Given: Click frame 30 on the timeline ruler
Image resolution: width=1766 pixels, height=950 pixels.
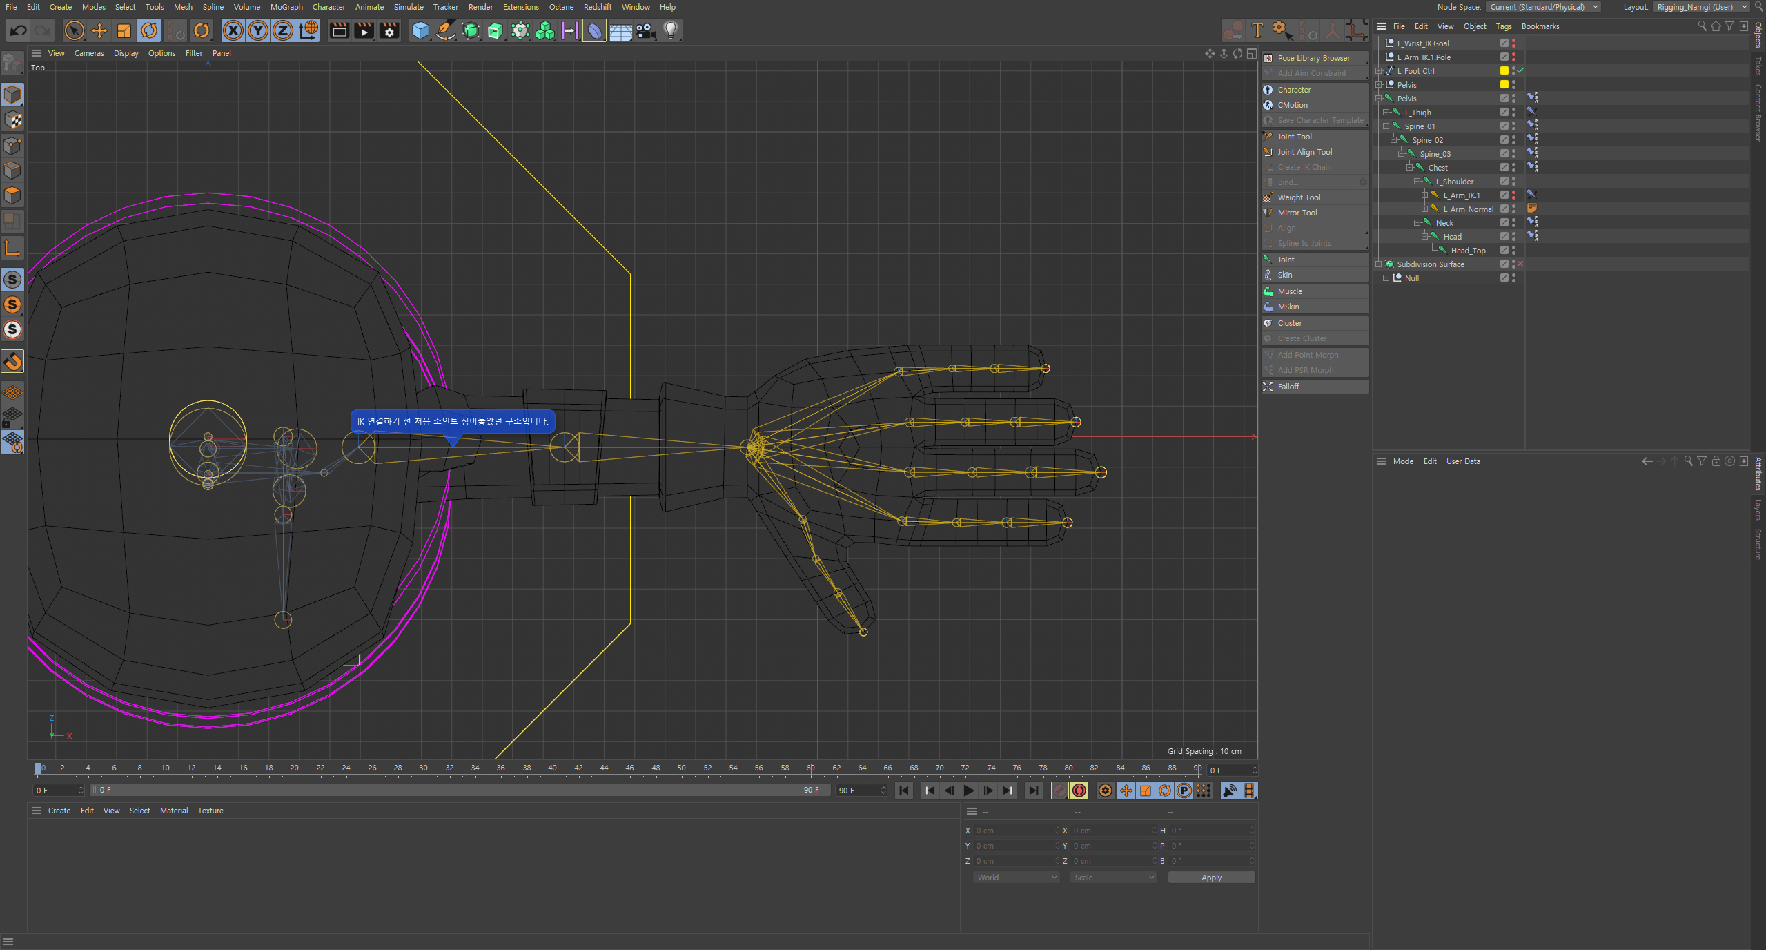Looking at the screenshot, I should point(424,768).
